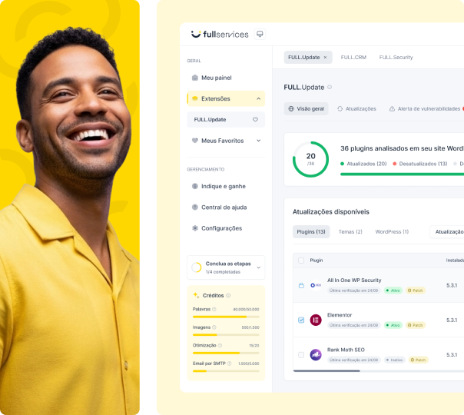464x415 pixels.
Task: Click the Elementor plugin icon
Action: click(x=316, y=320)
